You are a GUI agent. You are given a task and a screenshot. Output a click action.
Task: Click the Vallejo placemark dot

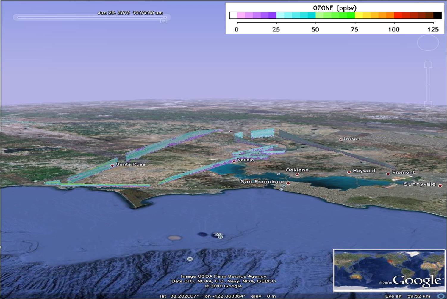tap(234, 161)
